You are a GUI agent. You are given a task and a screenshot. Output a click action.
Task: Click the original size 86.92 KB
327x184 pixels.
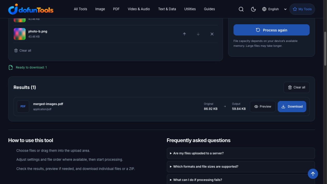(x=211, y=109)
